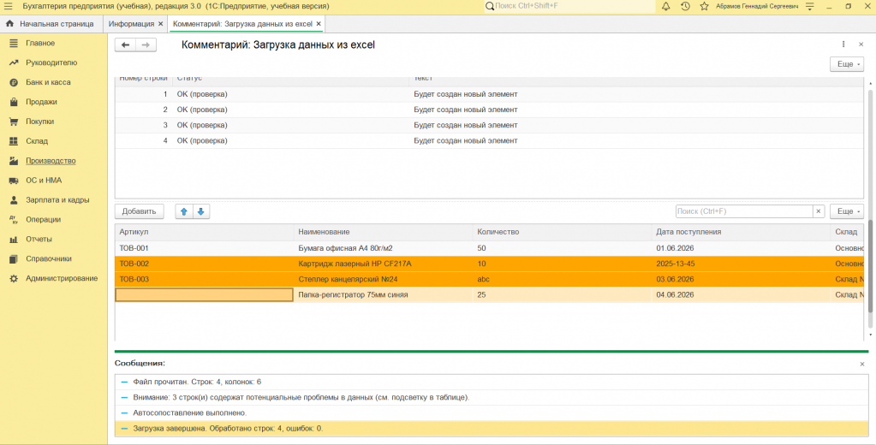Screen dimensions: 876x445
Task: Click the Производство sidebar icon
Action: tap(14, 161)
